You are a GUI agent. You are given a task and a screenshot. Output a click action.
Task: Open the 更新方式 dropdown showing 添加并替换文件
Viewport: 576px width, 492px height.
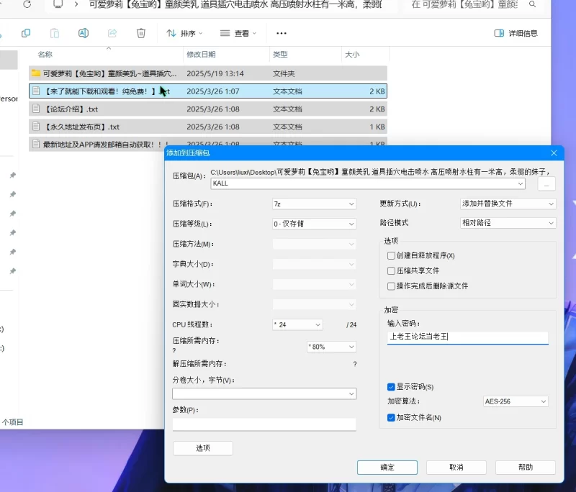[508, 204]
